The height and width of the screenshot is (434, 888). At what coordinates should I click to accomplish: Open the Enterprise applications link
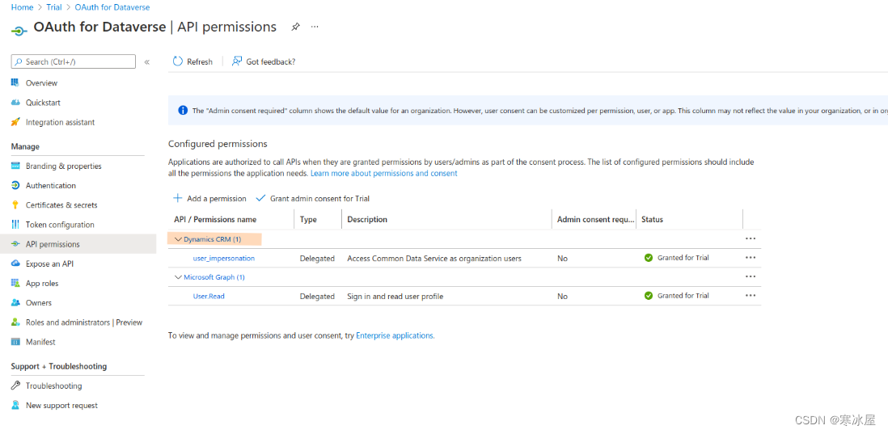coord(395,335)
